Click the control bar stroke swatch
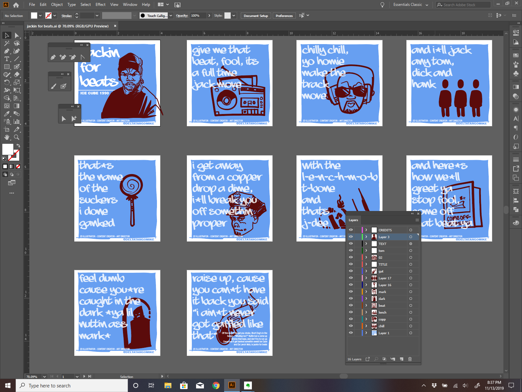 48,16
